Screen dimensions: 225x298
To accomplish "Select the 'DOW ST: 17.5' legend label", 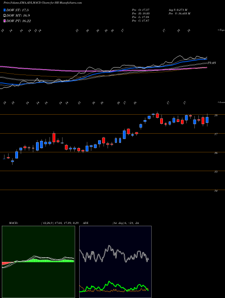I will point(18,10).
